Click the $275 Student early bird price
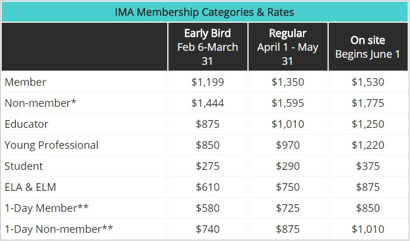This screenshot has height=241, width=410. point(208,166)
